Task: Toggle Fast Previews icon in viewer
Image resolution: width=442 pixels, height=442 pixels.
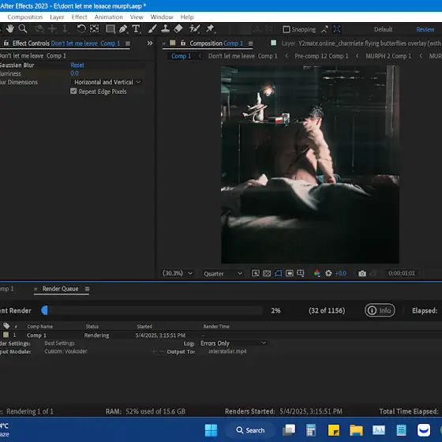Action: tap(256, 273)
